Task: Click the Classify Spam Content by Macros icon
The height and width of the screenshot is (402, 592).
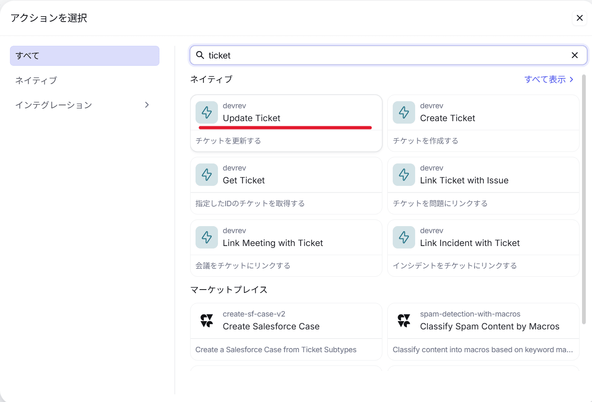Action: point(404,320)
